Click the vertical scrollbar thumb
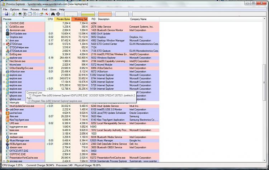The width and height of the screenshot is (269, 170). pos(264,82)
